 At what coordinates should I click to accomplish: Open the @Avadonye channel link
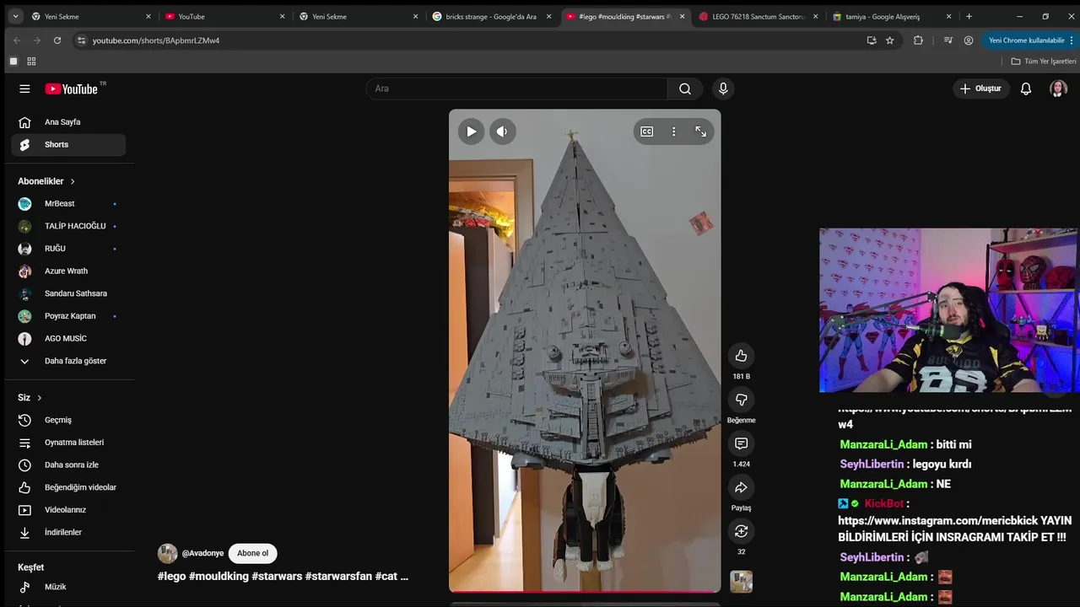[x=202, y=553]
